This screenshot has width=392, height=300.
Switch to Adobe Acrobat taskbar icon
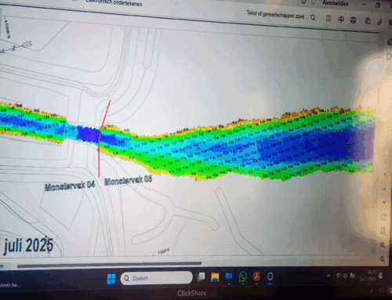point(256,277)
